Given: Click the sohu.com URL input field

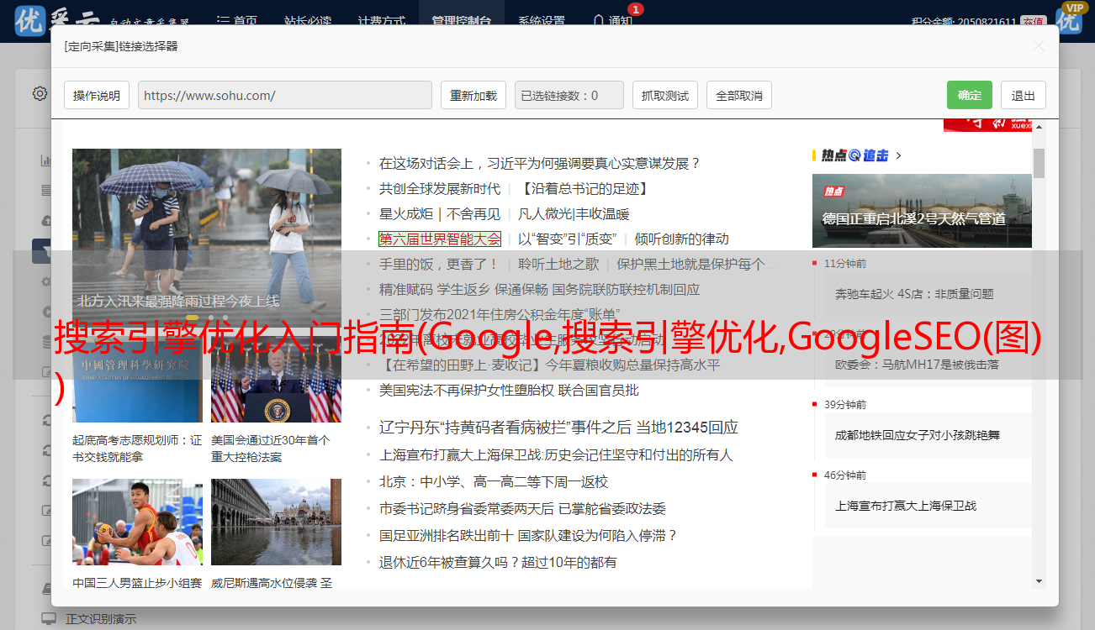Looking at the screenshot, I should click(284, 96).
